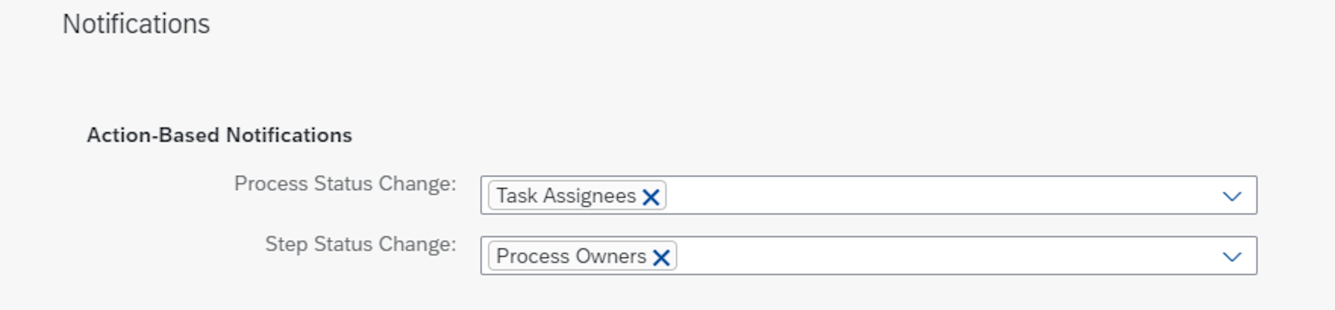Click the Task Assignees text label

tap(566, 196)
